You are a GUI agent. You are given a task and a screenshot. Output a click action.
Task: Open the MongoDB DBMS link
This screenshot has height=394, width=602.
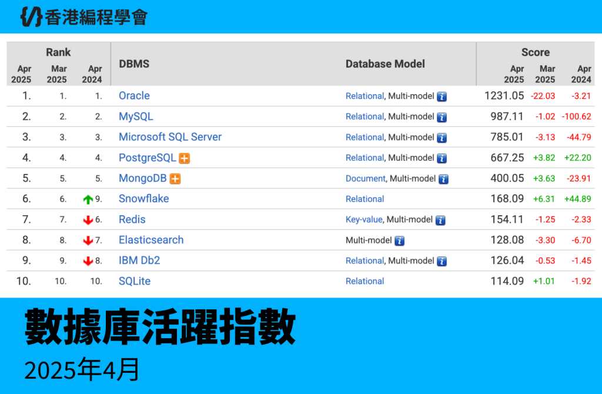coord(143,179)
